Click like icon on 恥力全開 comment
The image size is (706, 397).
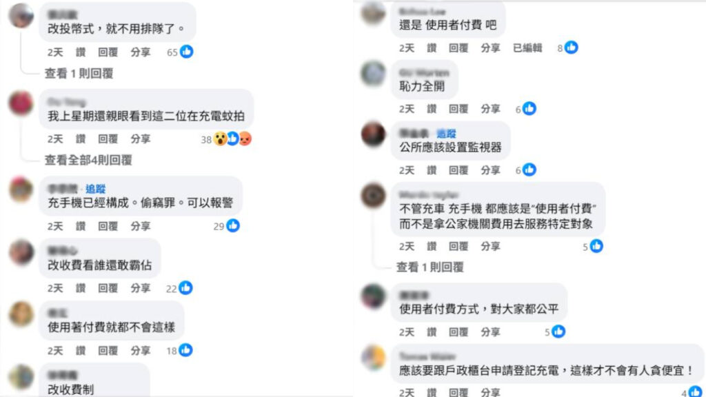[529, 108]
